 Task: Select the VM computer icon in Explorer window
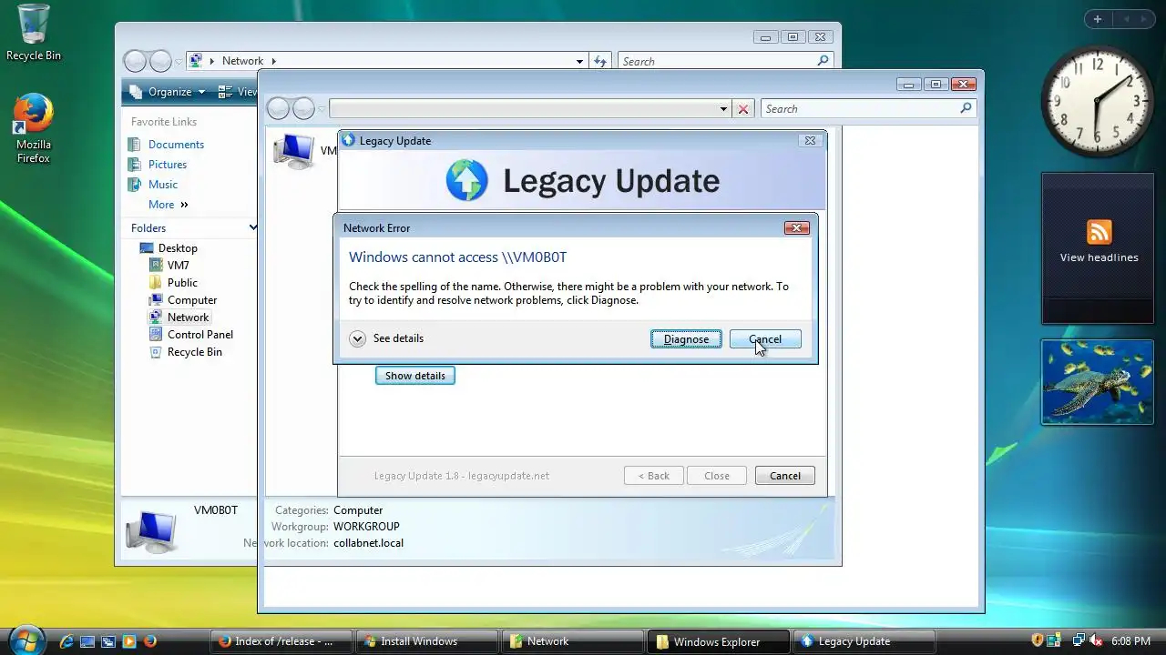tap(294, 151)
